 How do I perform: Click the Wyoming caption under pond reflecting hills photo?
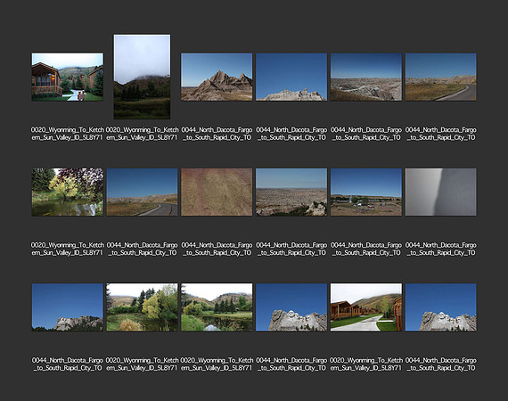point(217,364)
